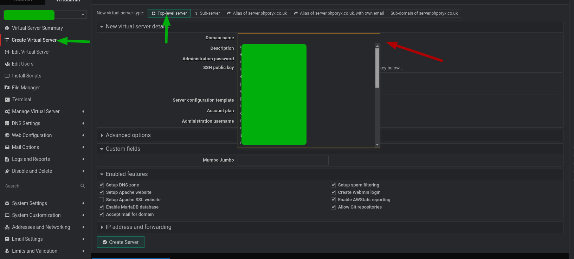Click the Web Configuration globe icon
This screenshot has height=259, width=574.
[x=7, y=135]
